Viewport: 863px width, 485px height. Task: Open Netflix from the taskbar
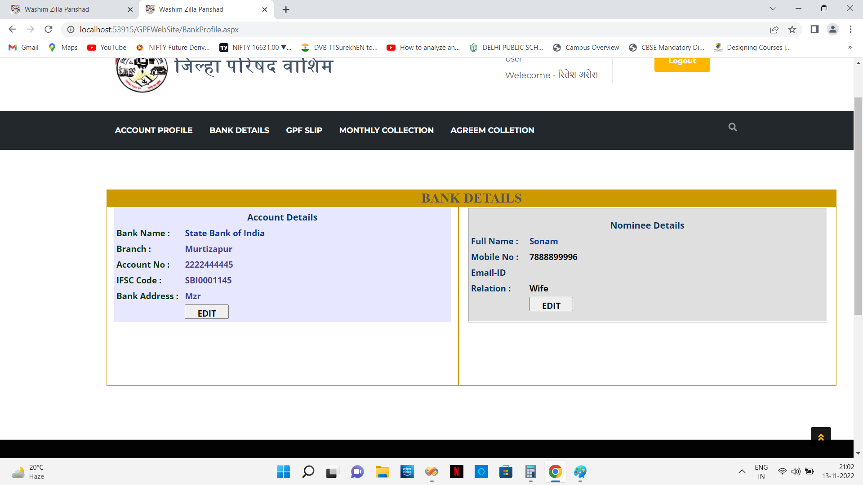(x=456, y=472)
